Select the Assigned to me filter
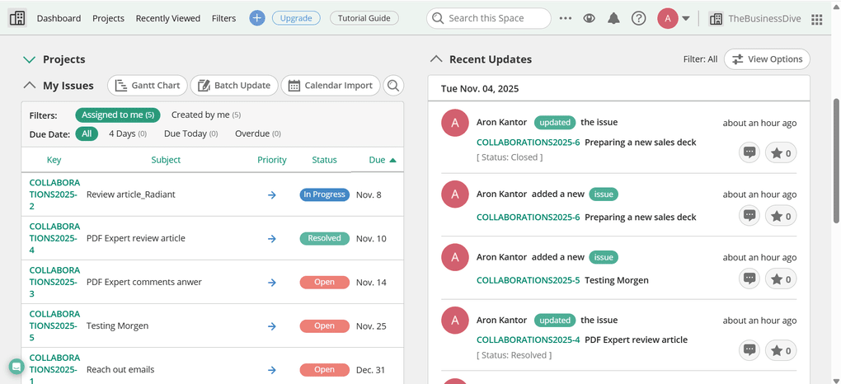 click(x=117, y=115)
